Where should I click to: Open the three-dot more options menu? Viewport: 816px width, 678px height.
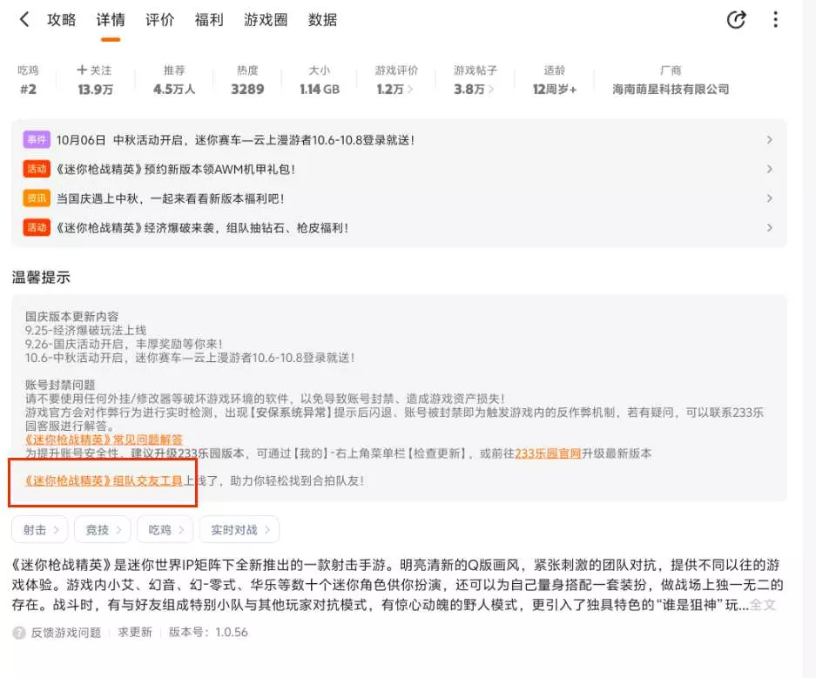(x=775, y=19)
